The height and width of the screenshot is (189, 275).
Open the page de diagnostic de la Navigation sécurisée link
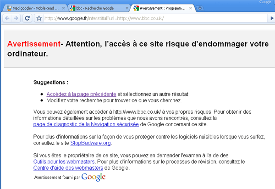[x=86, y=124]
